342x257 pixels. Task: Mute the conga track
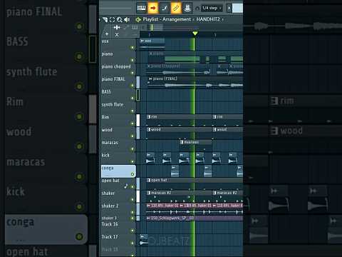tap(133, 174)
